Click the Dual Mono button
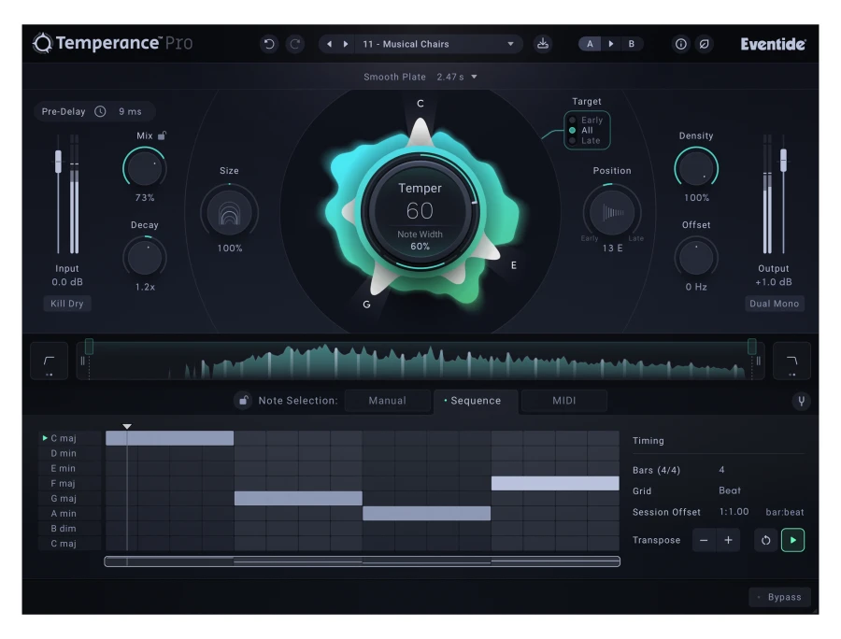 tap(775, 304)
